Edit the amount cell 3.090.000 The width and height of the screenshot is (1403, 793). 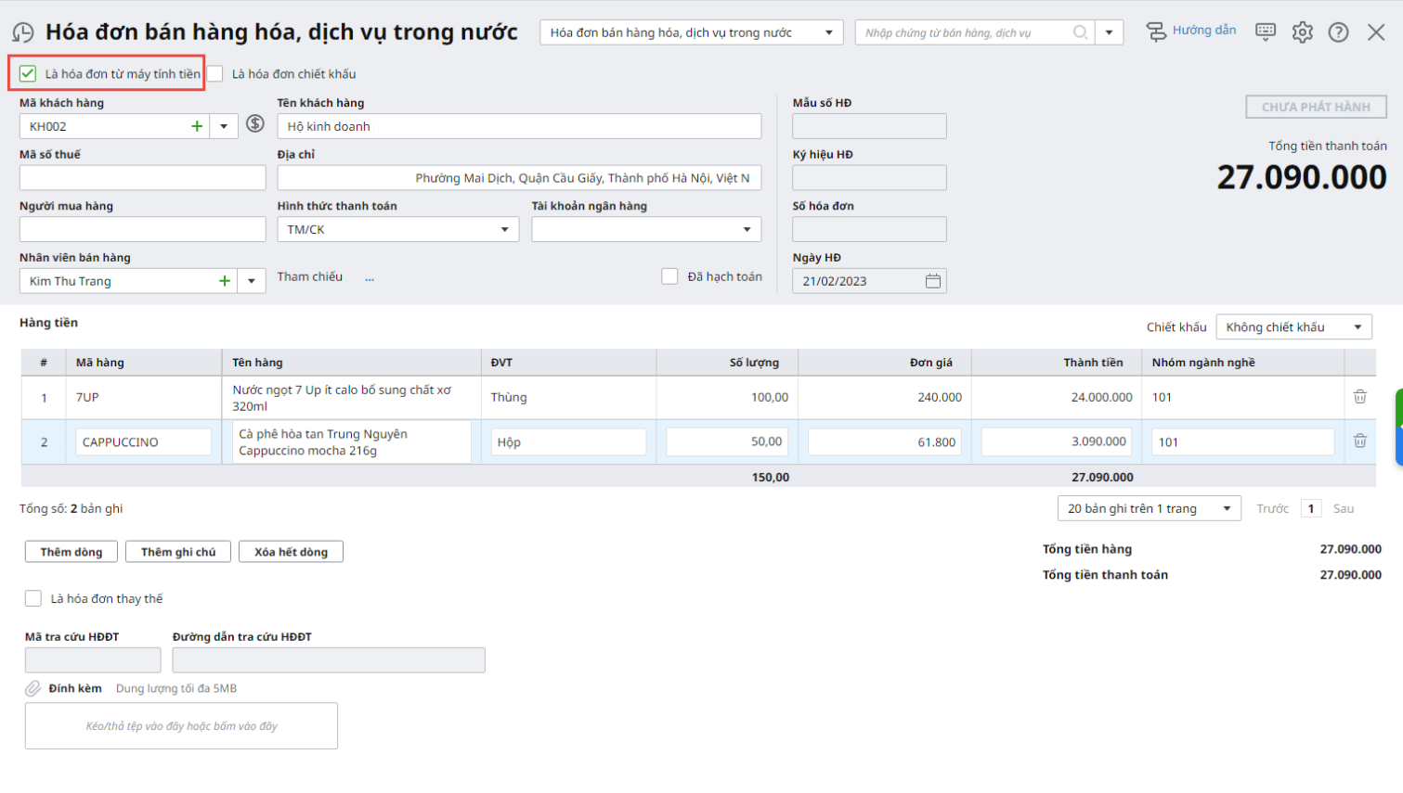point(1058,441)
